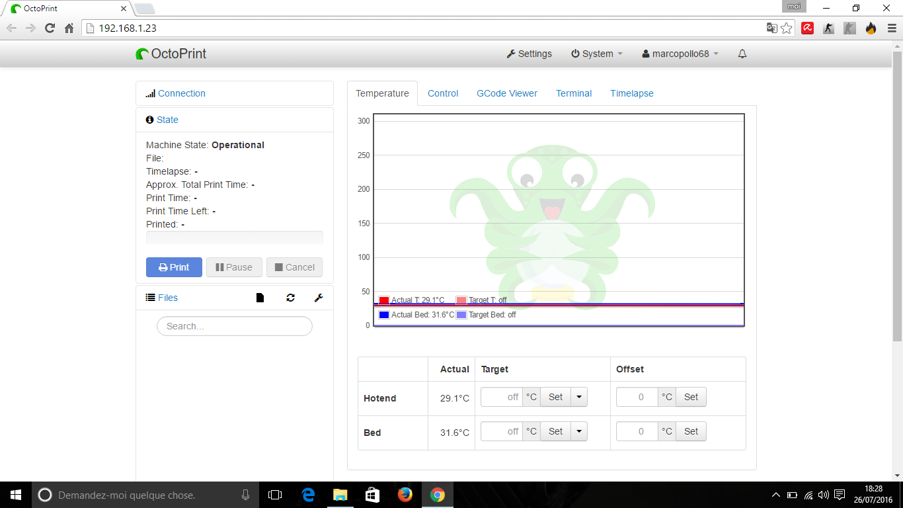
Task: Focus the Hotend offset field
Action: point(637,397)
